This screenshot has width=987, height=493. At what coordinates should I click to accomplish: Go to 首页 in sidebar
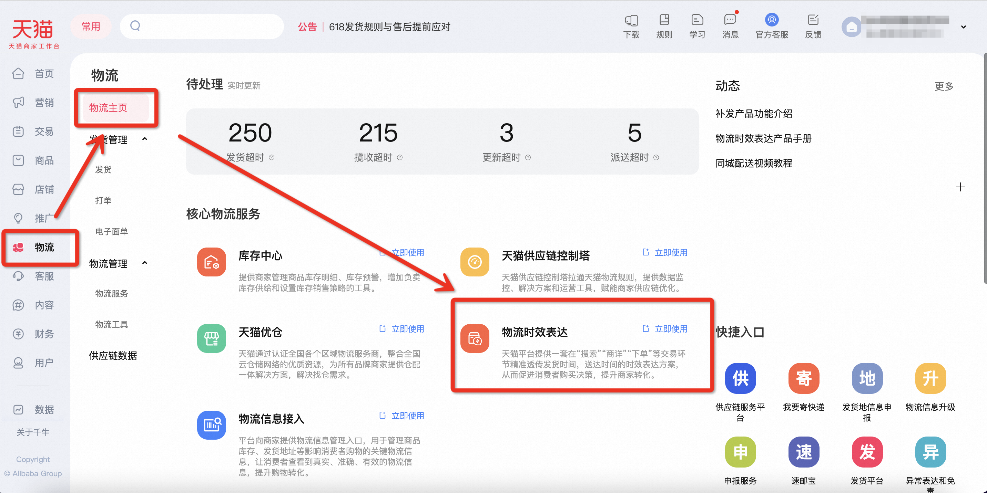pos(34,73)
